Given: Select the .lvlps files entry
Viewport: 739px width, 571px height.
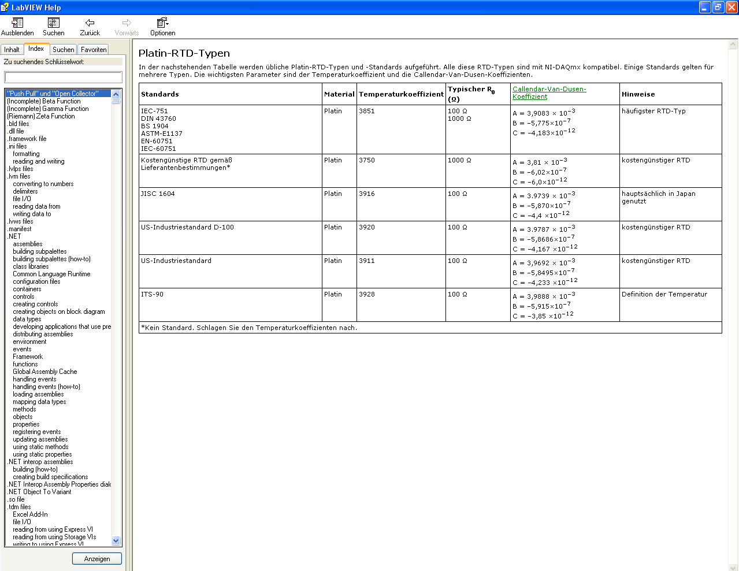Looking at the screenshot, I should click(20, 169).
